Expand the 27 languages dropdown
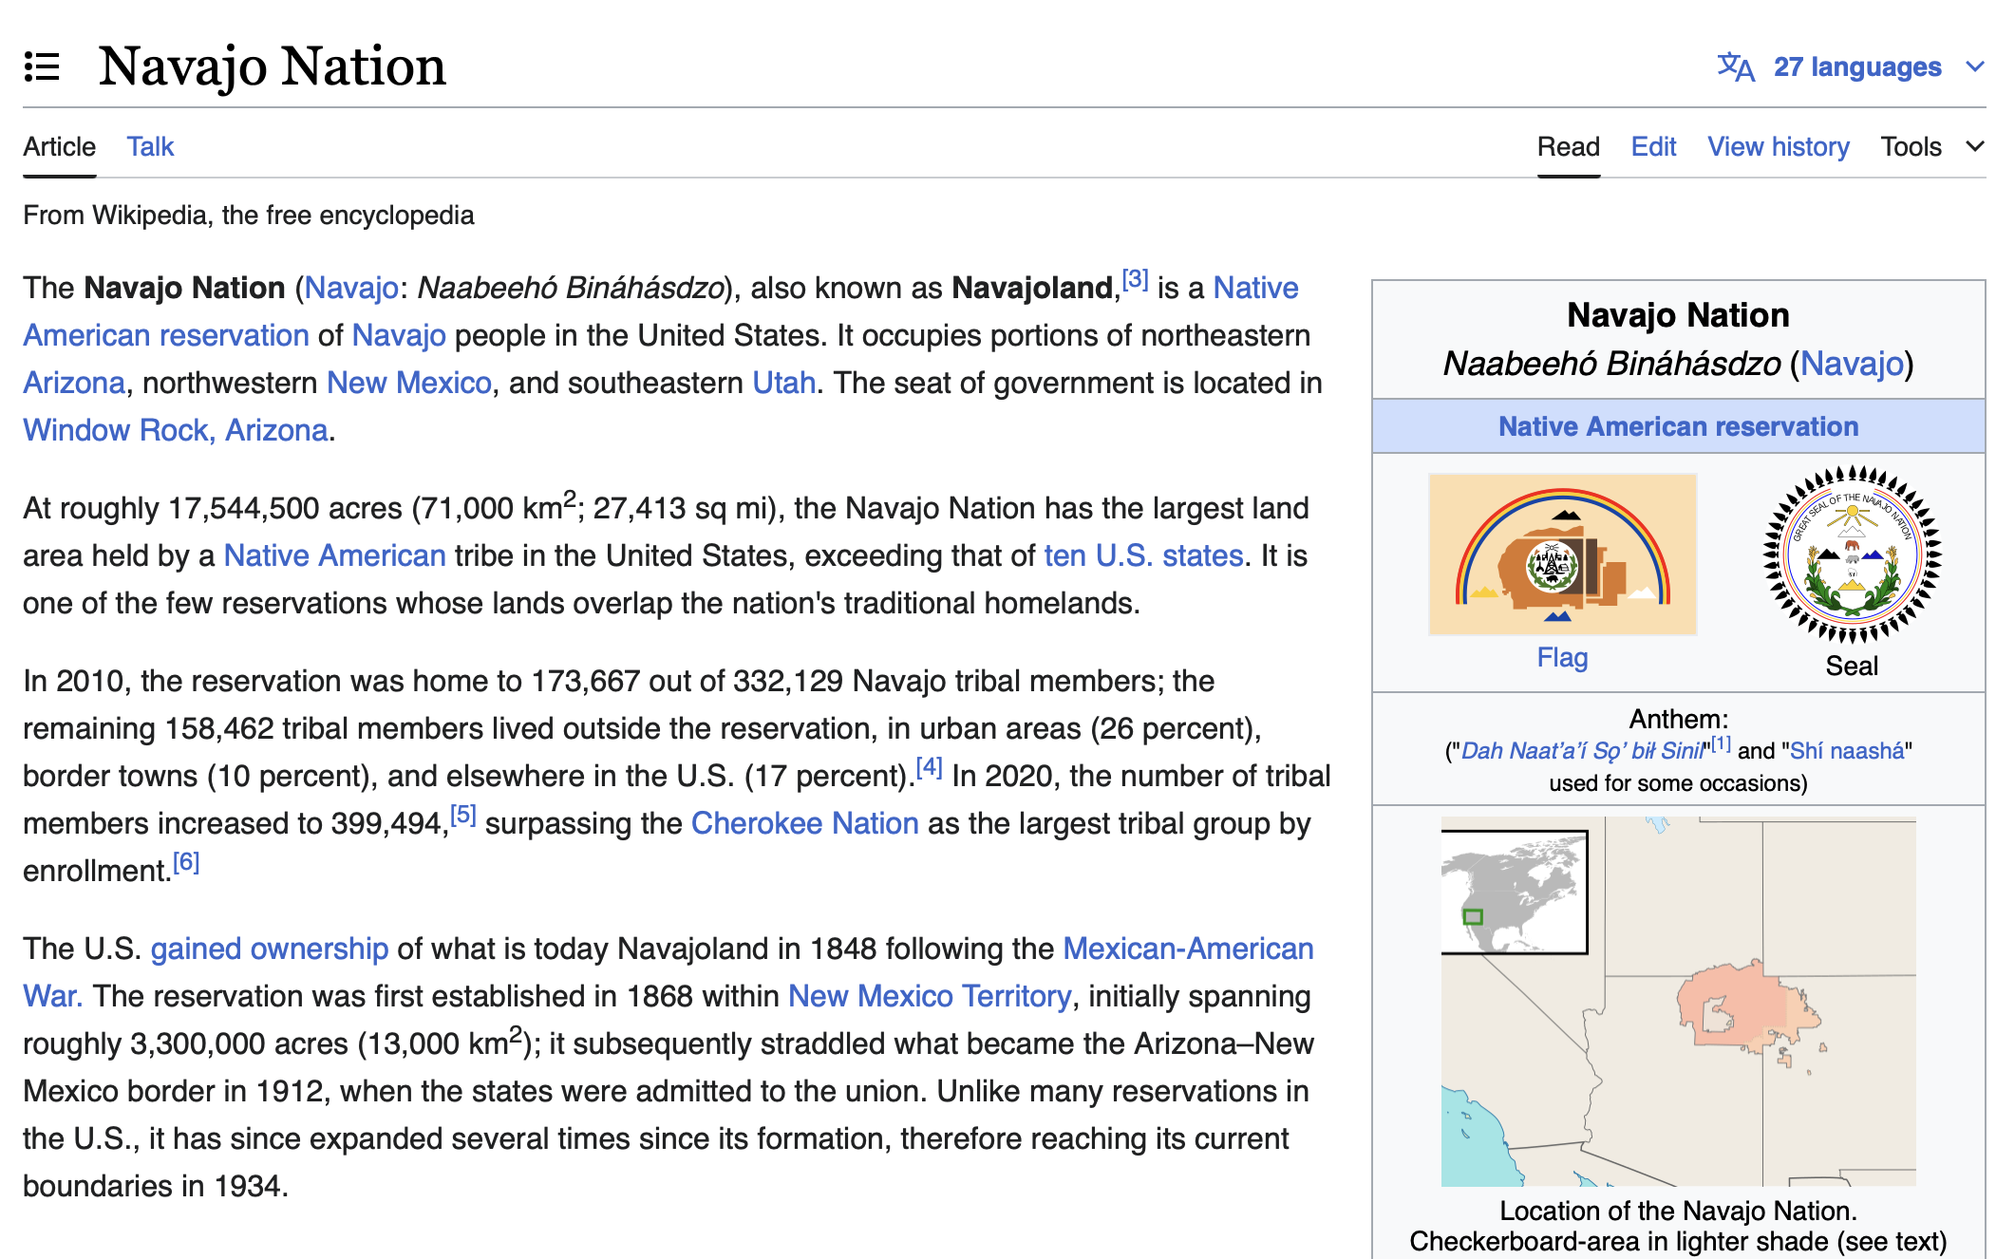Screen dimensions: 2015x1259 [1857, 67]
